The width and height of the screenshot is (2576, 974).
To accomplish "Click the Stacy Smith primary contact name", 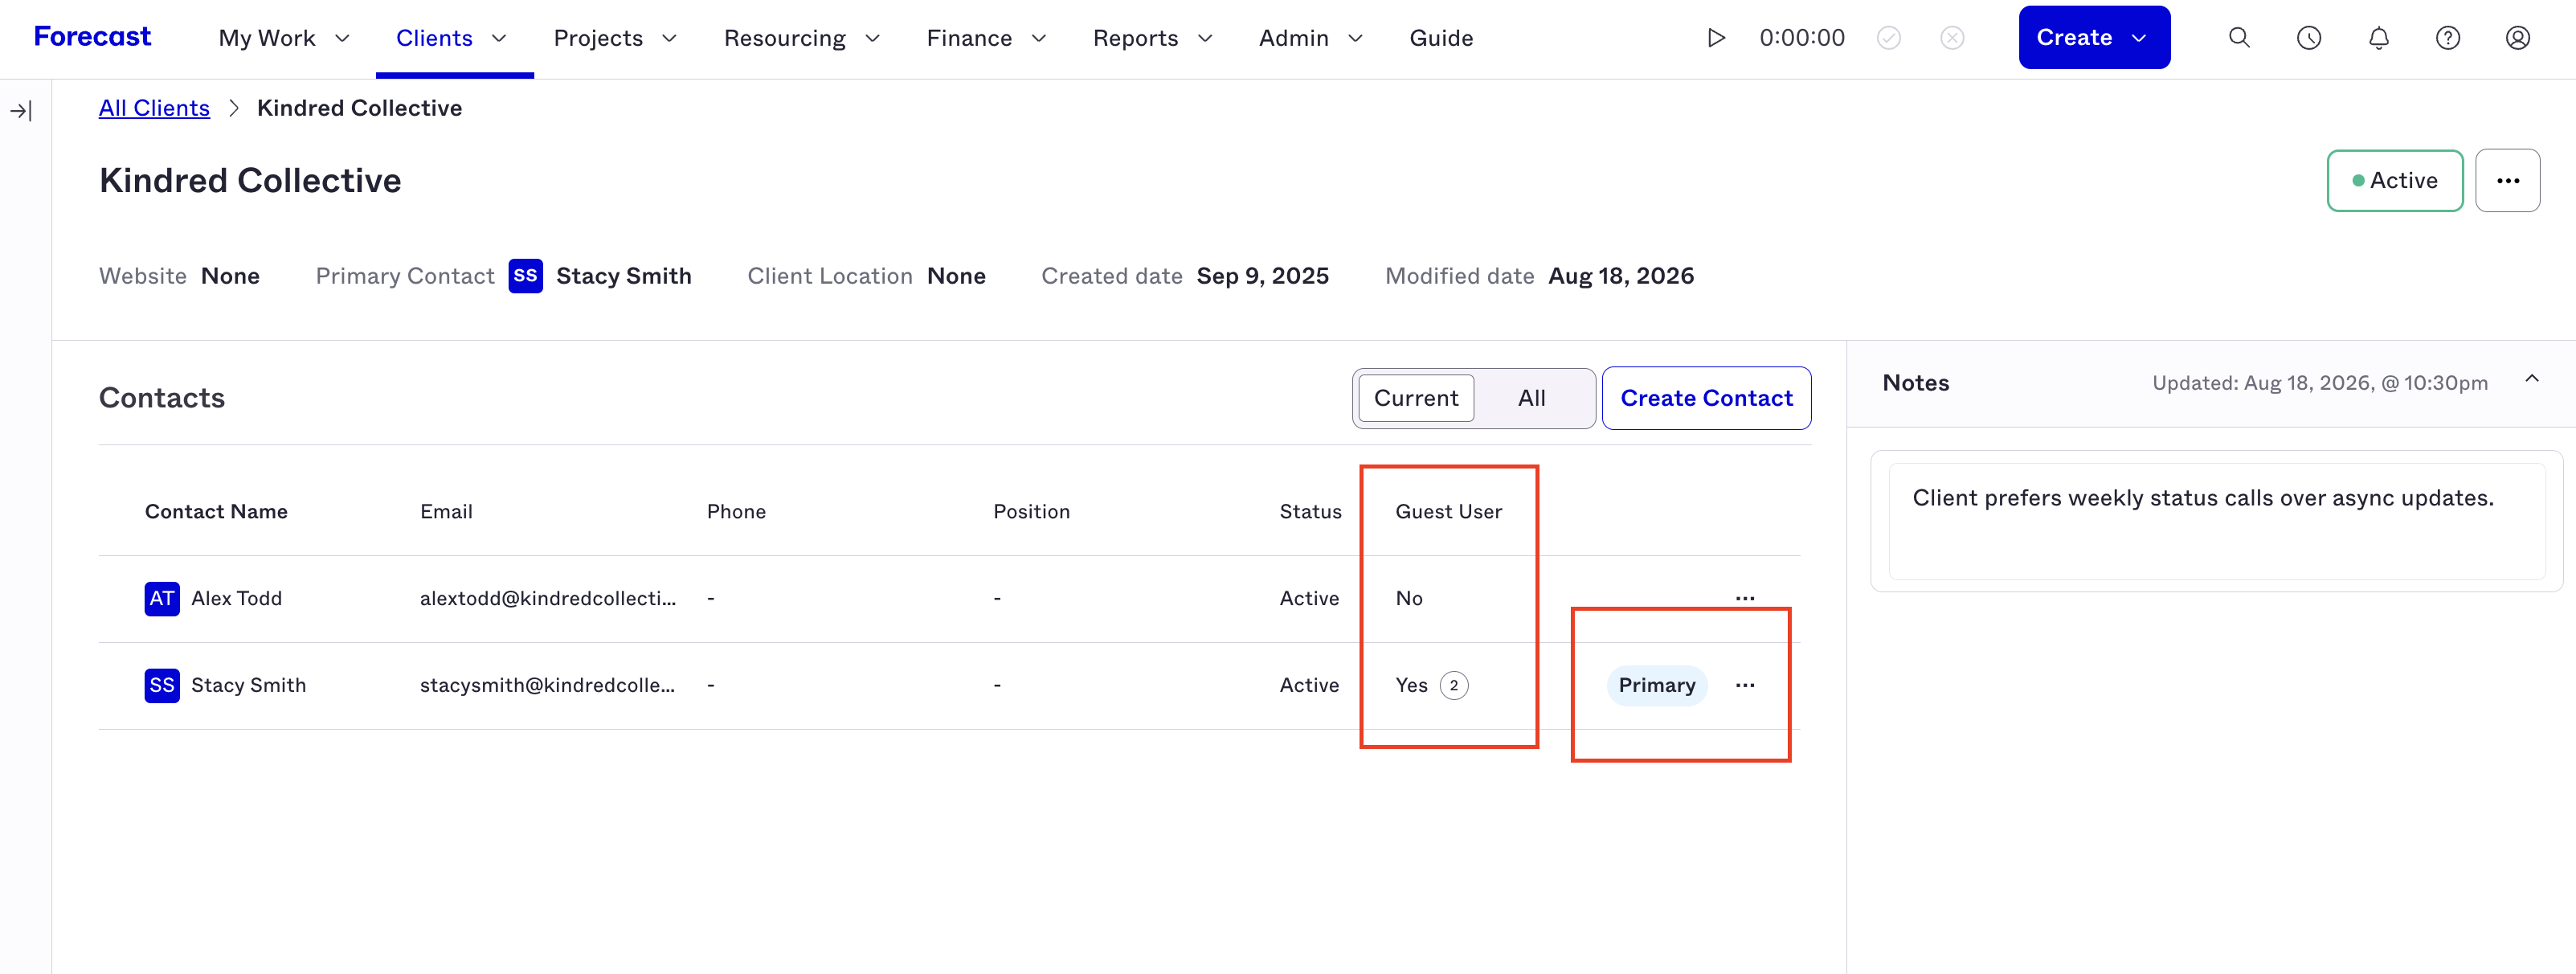I will pyautogui.click(x=623, y=276).
